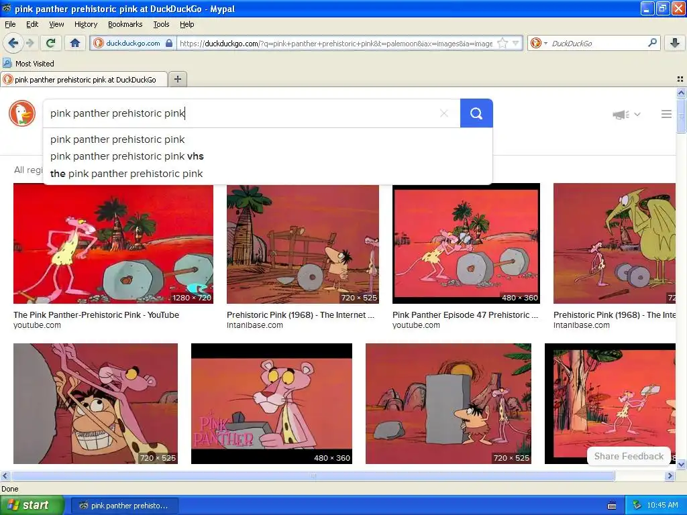Viewport: 687px width, 515px height.
Task: Click the vertical scrollbar up arrow
Action: click(x=681, y=93)
